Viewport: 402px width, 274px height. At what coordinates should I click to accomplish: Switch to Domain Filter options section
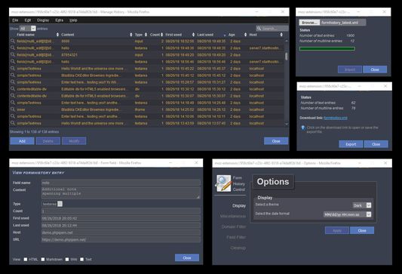click(x=234, y=226)
